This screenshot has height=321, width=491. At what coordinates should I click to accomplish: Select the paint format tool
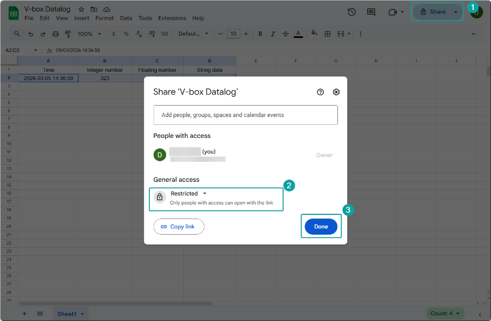pos(68,34)
